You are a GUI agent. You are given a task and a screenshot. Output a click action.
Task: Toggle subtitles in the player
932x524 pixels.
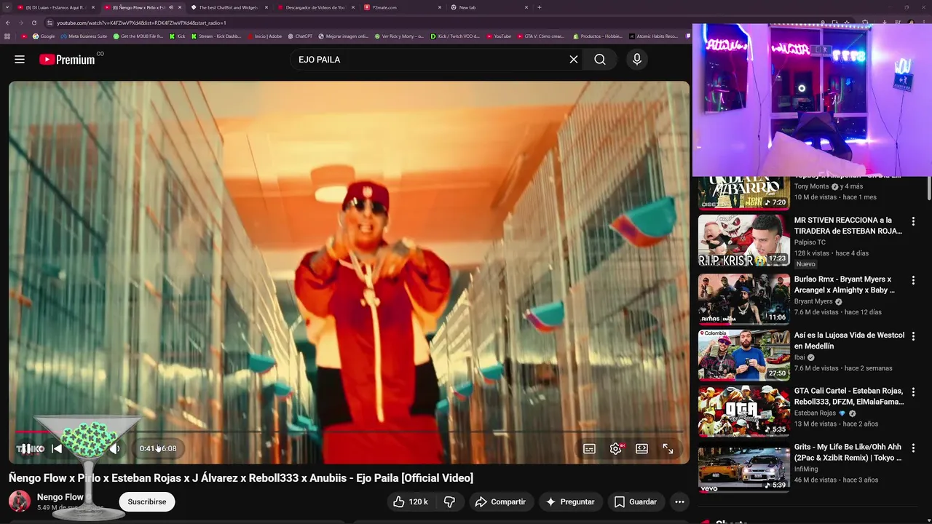coord(589,449)
